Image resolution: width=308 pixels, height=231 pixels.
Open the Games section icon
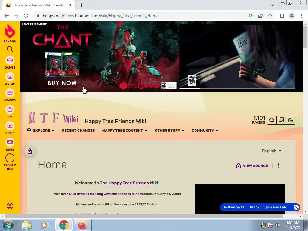10,60
